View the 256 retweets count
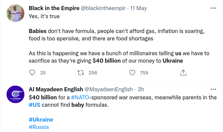This screenshot has width=223, height=132. click(93, 73)
